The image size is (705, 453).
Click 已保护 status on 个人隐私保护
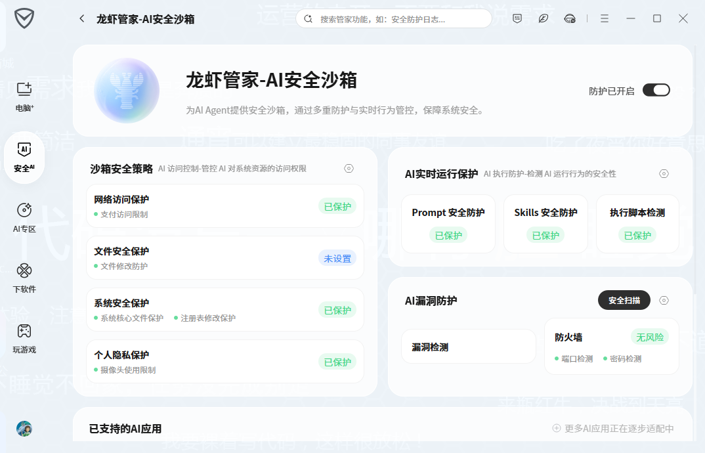coord(337,362)
